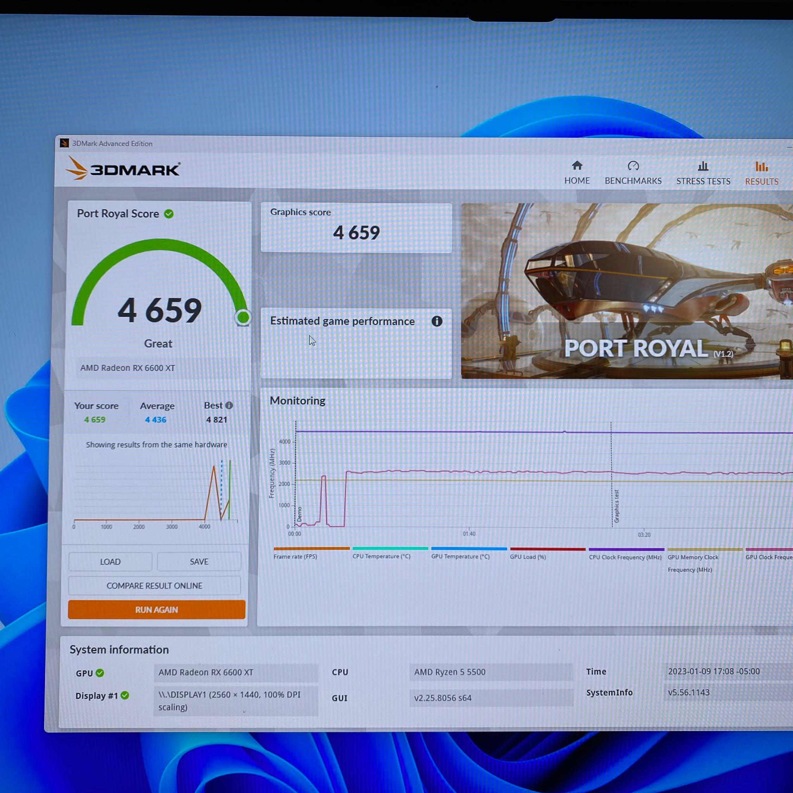Click the Results bars icon

(x=761, y=166)
